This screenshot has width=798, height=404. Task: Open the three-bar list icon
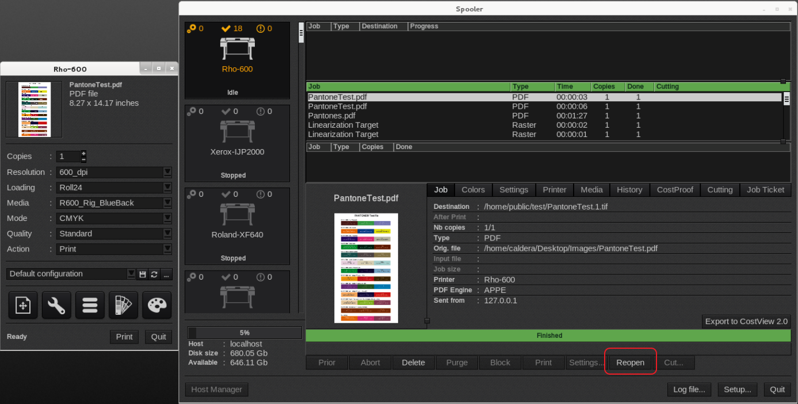90,305
